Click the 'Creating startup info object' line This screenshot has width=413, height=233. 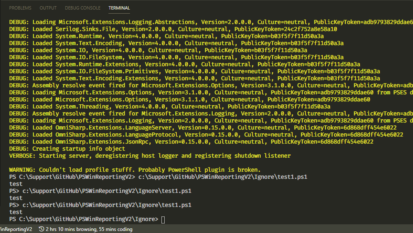(67, 149)
